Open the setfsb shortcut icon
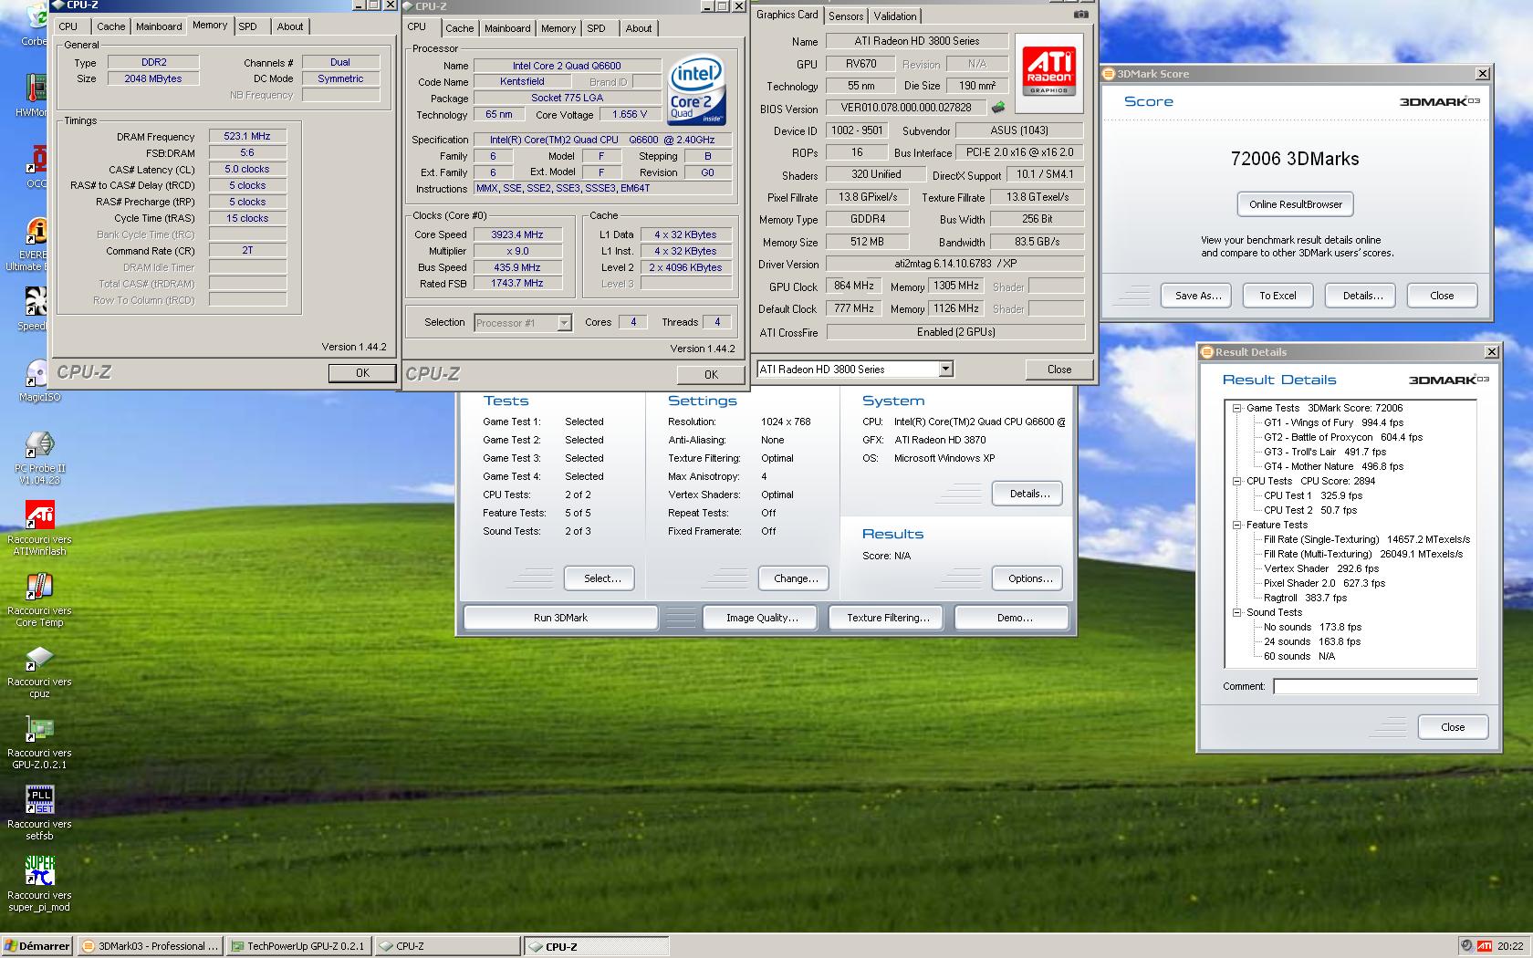The image size is (1533, 958). tap(39, 800)
